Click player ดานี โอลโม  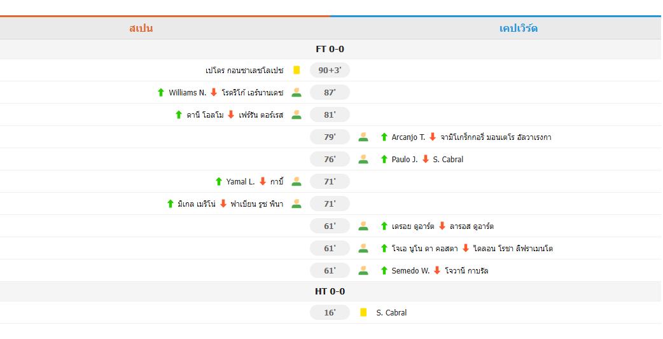(x=205, y=115)
